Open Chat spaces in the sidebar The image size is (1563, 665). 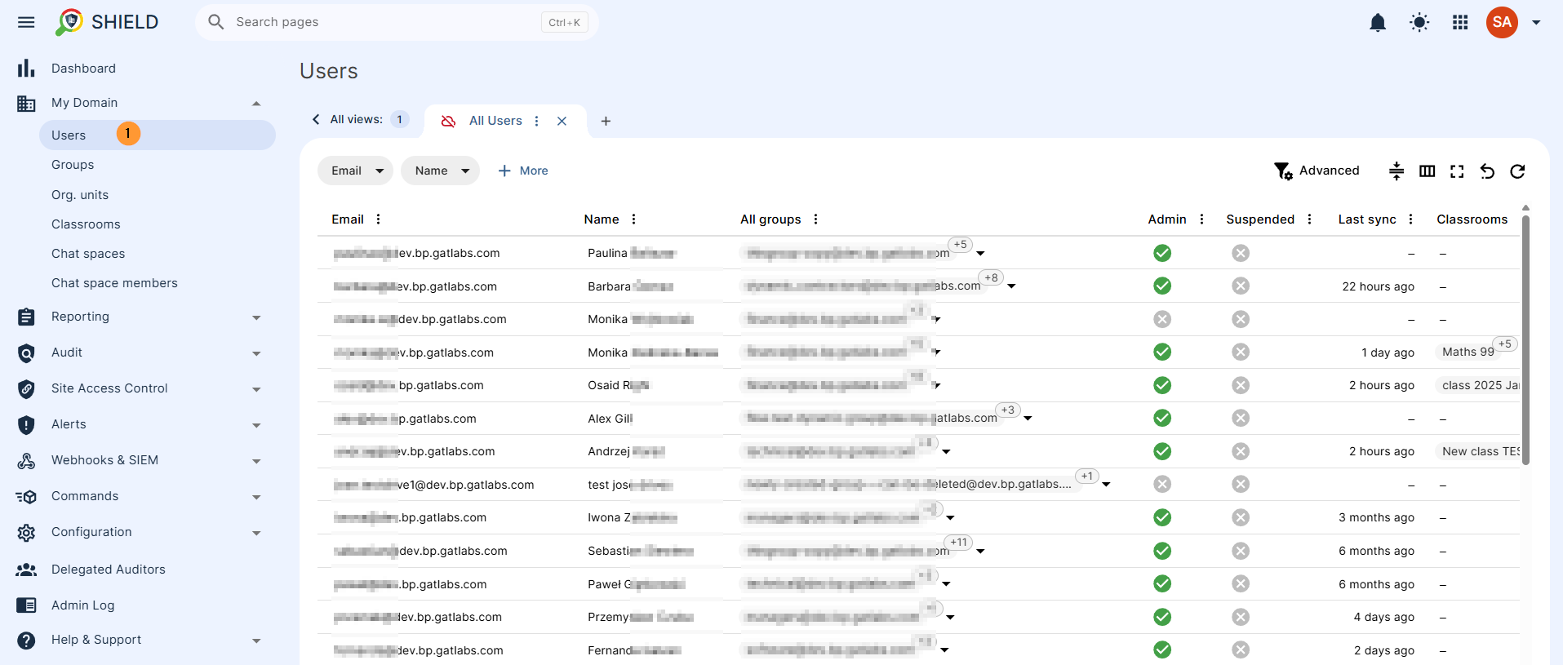click(88, 254)
